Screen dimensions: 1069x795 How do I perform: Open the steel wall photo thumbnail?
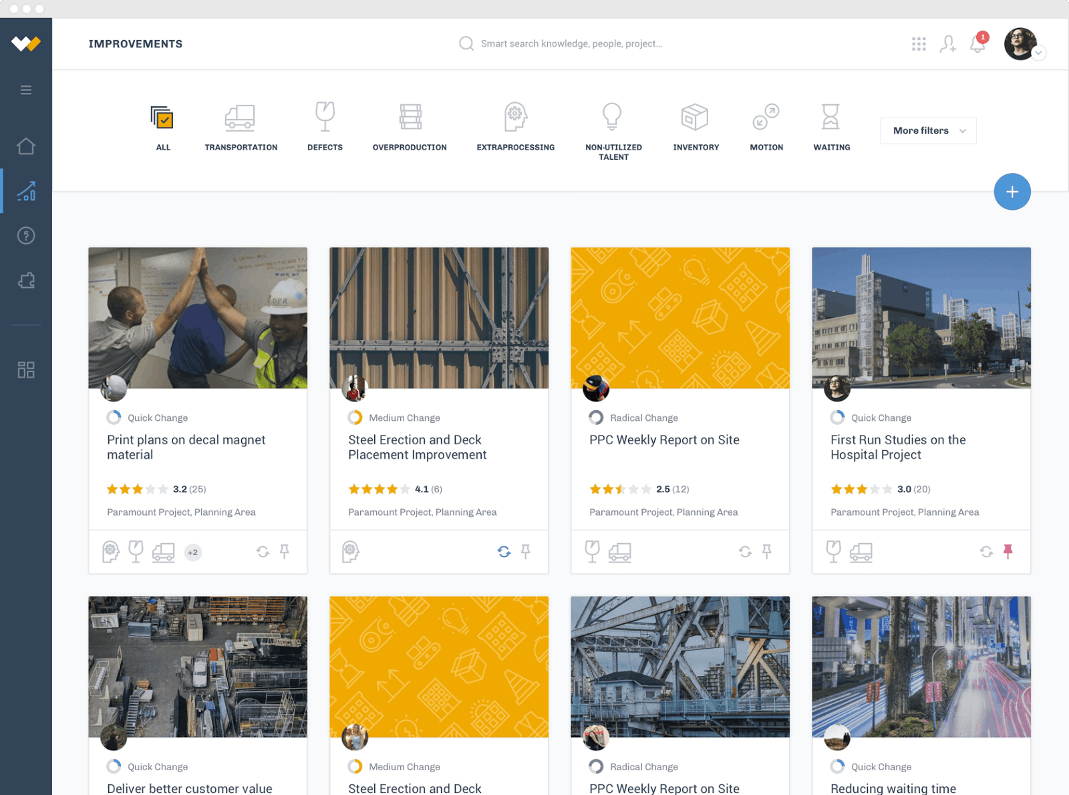pos(439,318)
